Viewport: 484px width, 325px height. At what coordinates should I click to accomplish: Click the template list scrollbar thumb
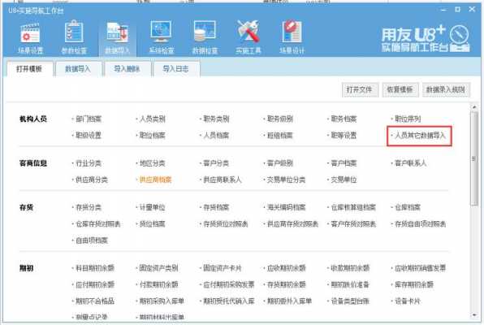pyautogui.click(x=474, y=159)
